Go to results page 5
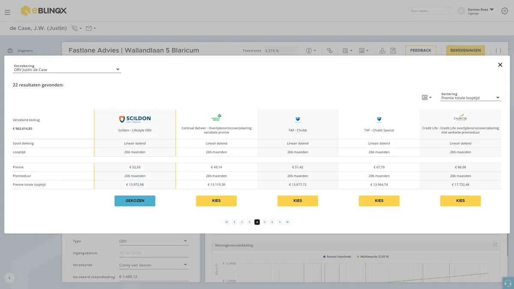Viewport: 514px width, 289px height. pyautogui.click(x=265, y=222)
